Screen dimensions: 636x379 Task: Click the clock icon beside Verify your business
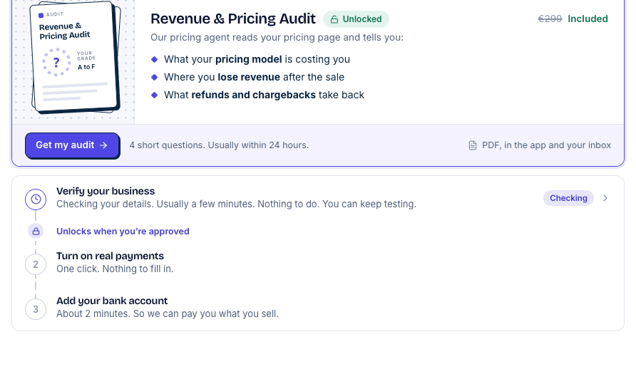[36, 199]
